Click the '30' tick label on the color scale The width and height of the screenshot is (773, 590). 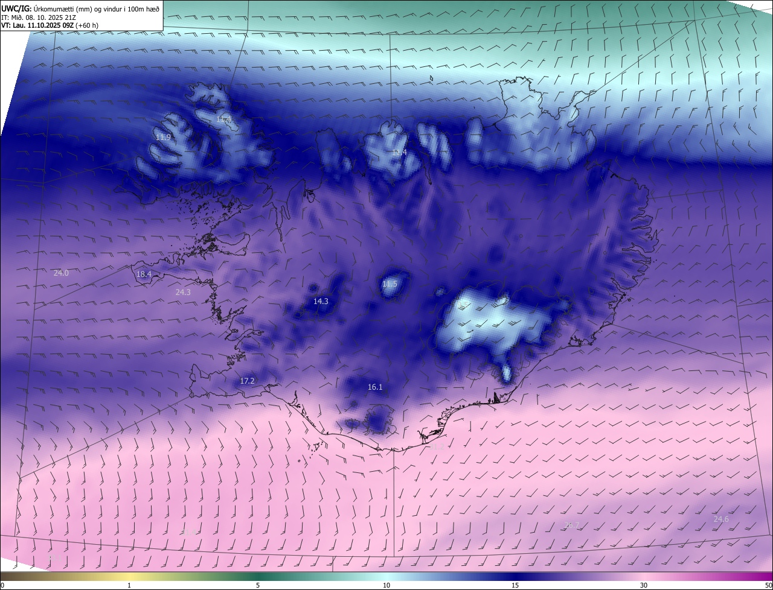(x=644, y=585)
